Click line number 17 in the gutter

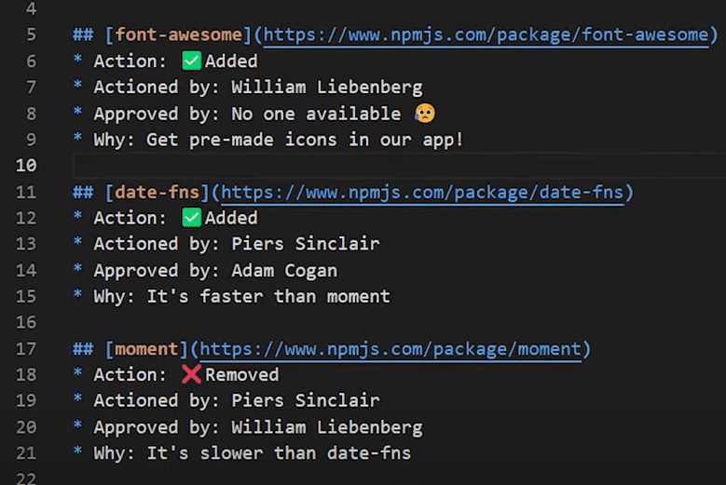[25, 349]
